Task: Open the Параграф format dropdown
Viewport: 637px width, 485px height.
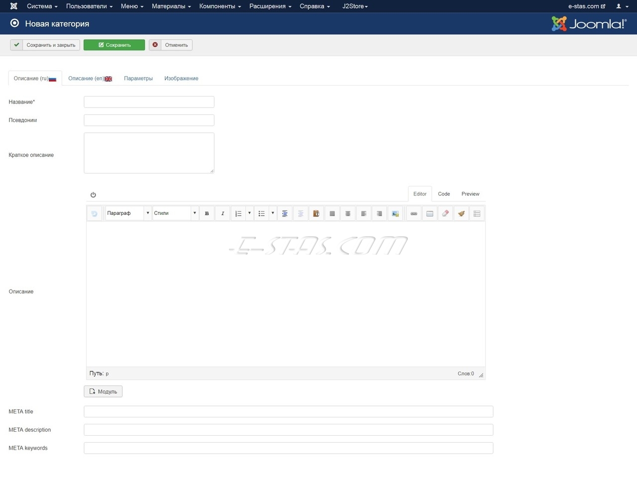Action: [128, 213]
